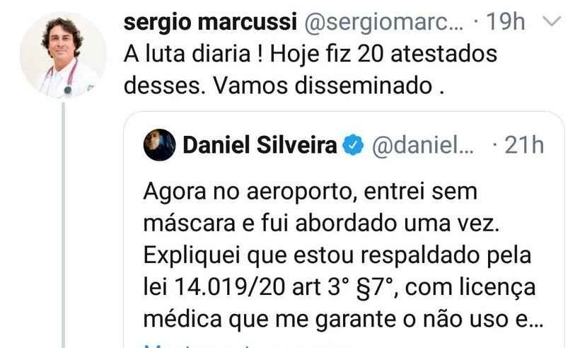580x348 pixels.
Task: Open sergio marcussi's profile picture
Action: click(63, 55)
